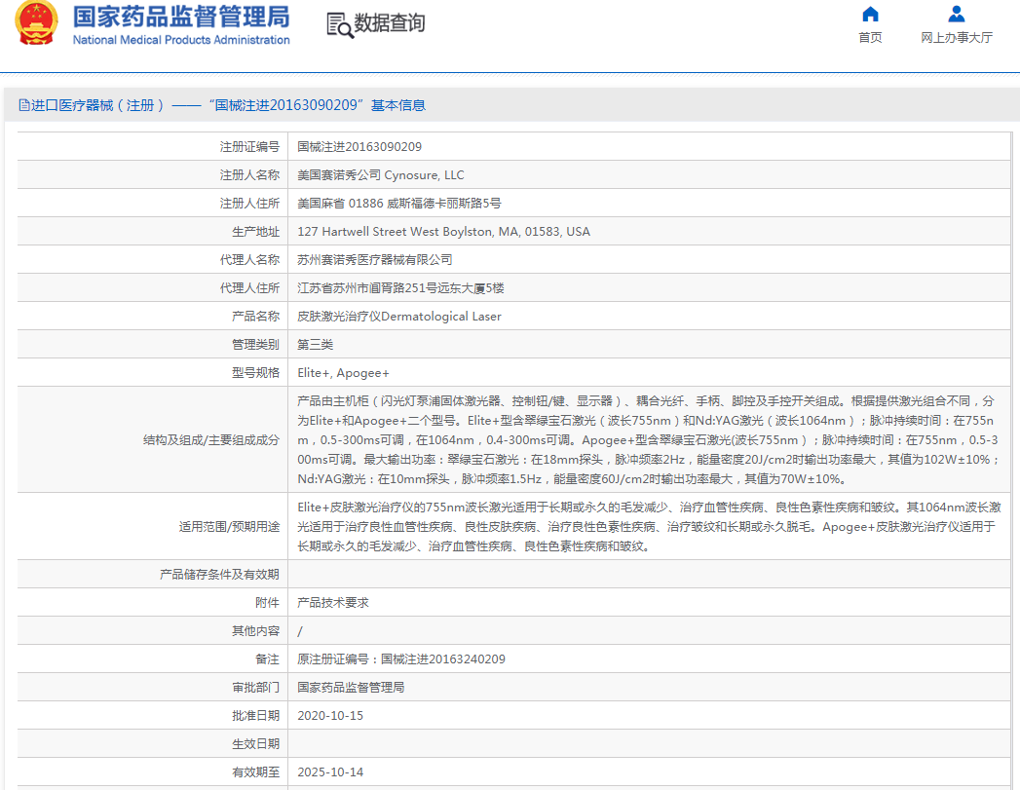Image resolution: width=1020 pixels, height=790 pixels.
Task: Click the 备注 row label
Action: tap(267, 659)
